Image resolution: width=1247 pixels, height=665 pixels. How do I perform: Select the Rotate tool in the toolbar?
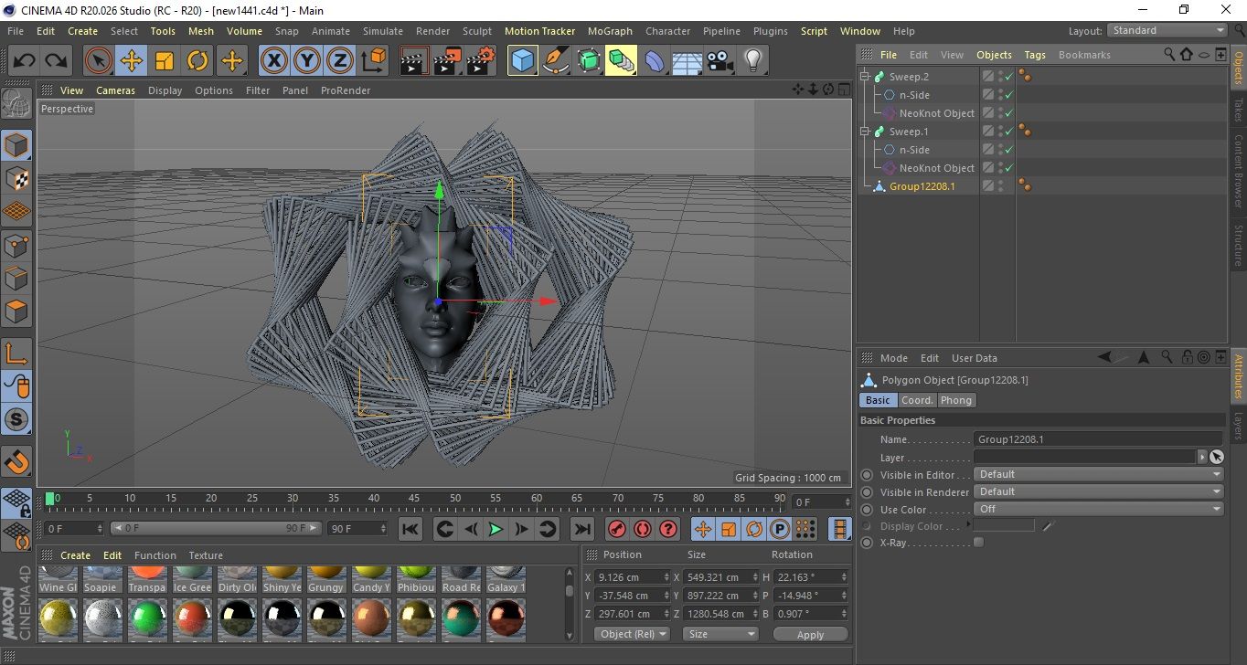coord(197,61)
